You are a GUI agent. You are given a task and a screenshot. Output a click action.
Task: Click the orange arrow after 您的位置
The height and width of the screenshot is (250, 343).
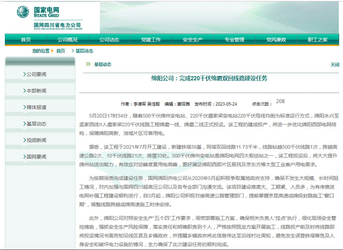[52, 51]
